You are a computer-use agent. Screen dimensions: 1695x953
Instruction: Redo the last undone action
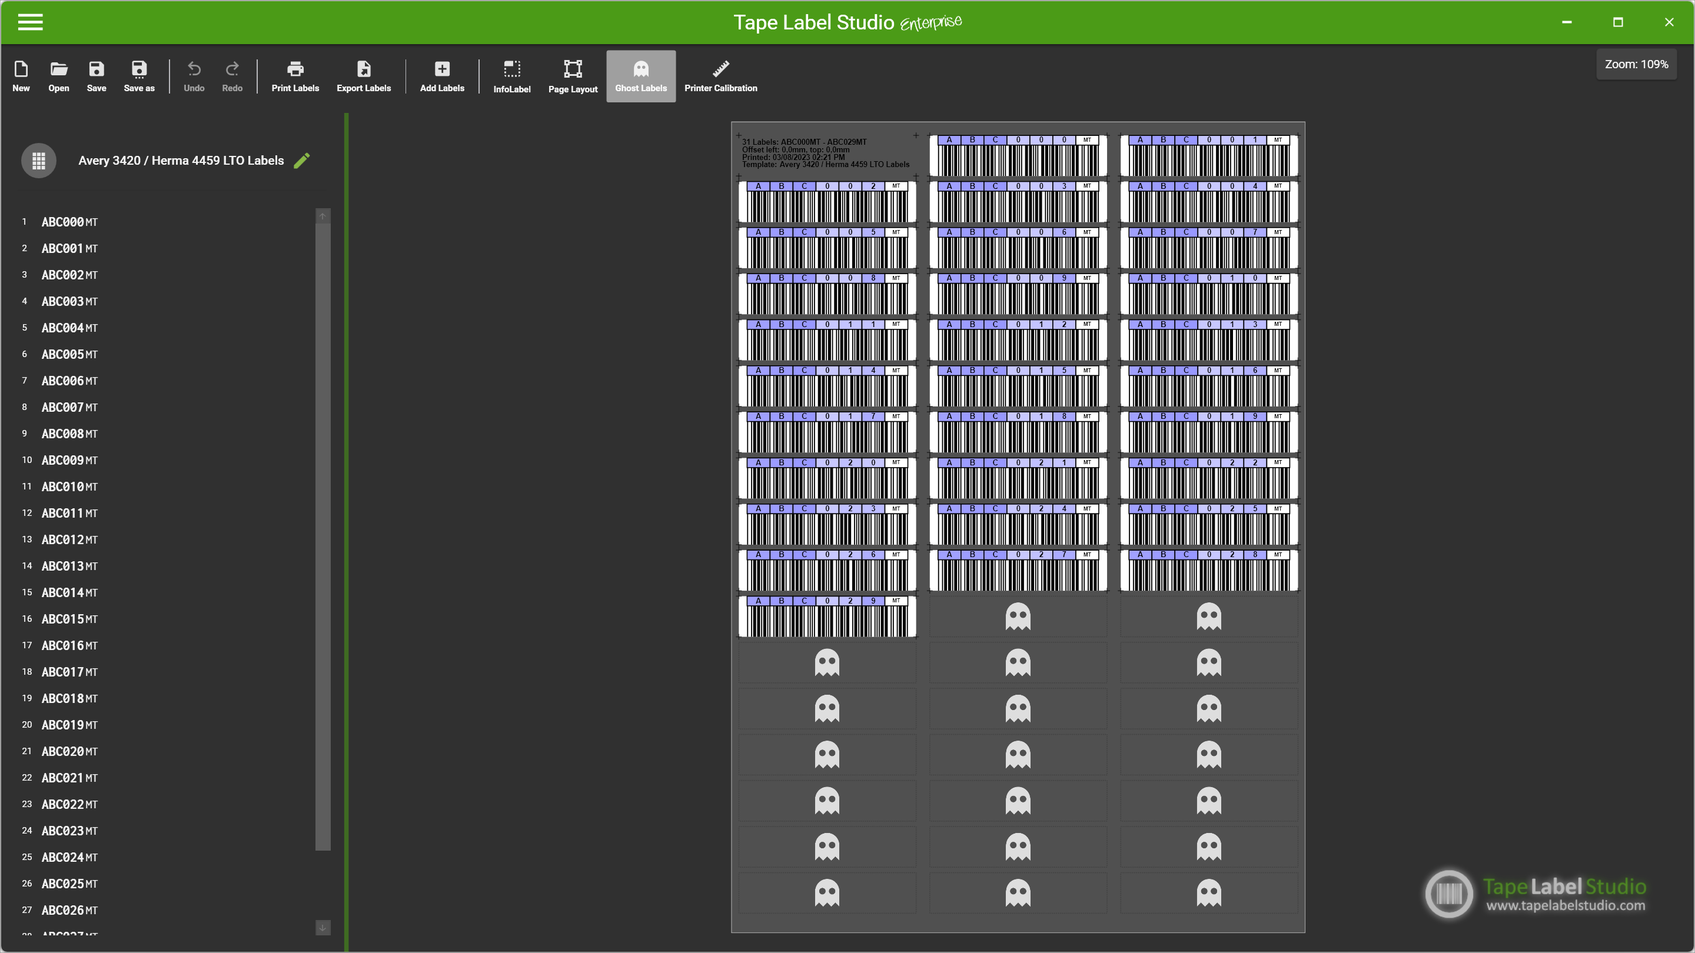point(232,76)
